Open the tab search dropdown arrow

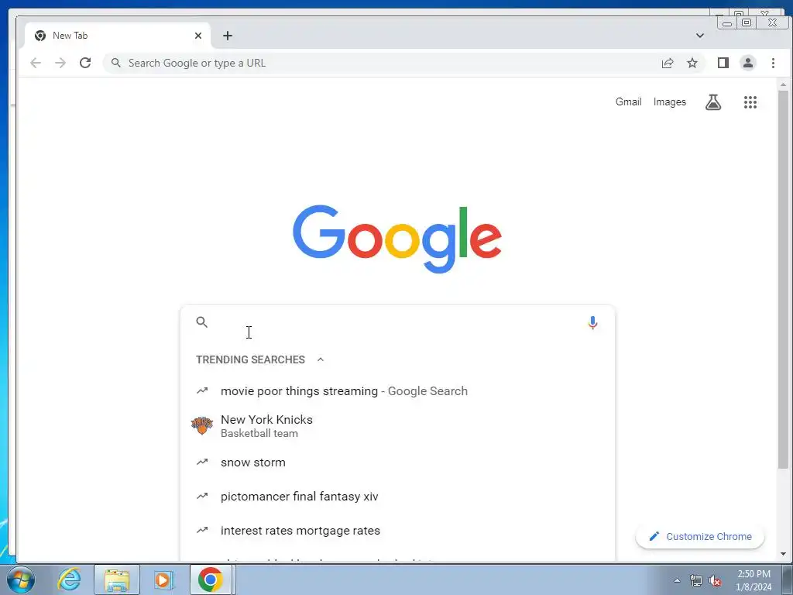point(700,36)
